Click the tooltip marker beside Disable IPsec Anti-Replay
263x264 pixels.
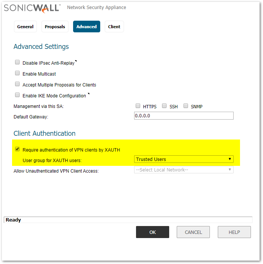76,61
